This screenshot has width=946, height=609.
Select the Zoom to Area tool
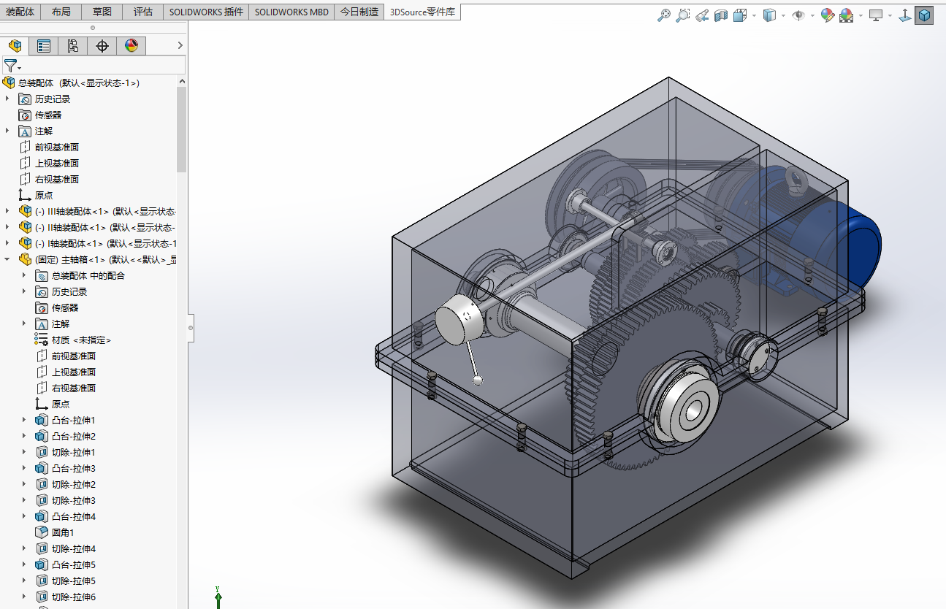pos(682,15)
